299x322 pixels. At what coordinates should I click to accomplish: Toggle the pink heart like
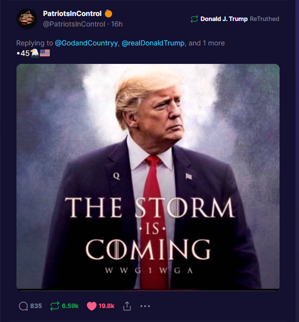(x=92, y=306)
